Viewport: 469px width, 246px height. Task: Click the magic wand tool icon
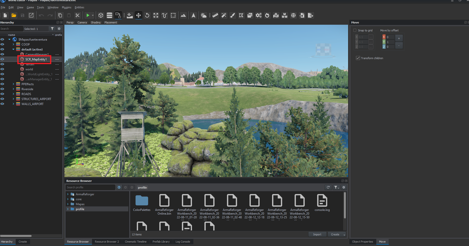pos(224,15)
